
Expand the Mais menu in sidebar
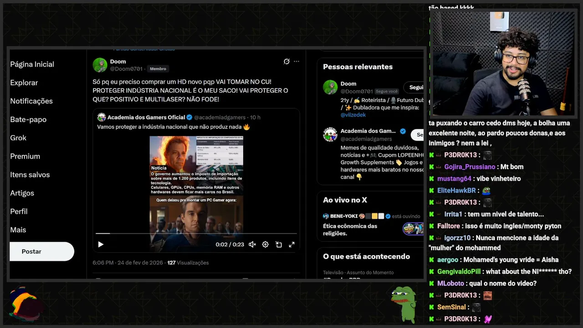click(x=18, y=230)
